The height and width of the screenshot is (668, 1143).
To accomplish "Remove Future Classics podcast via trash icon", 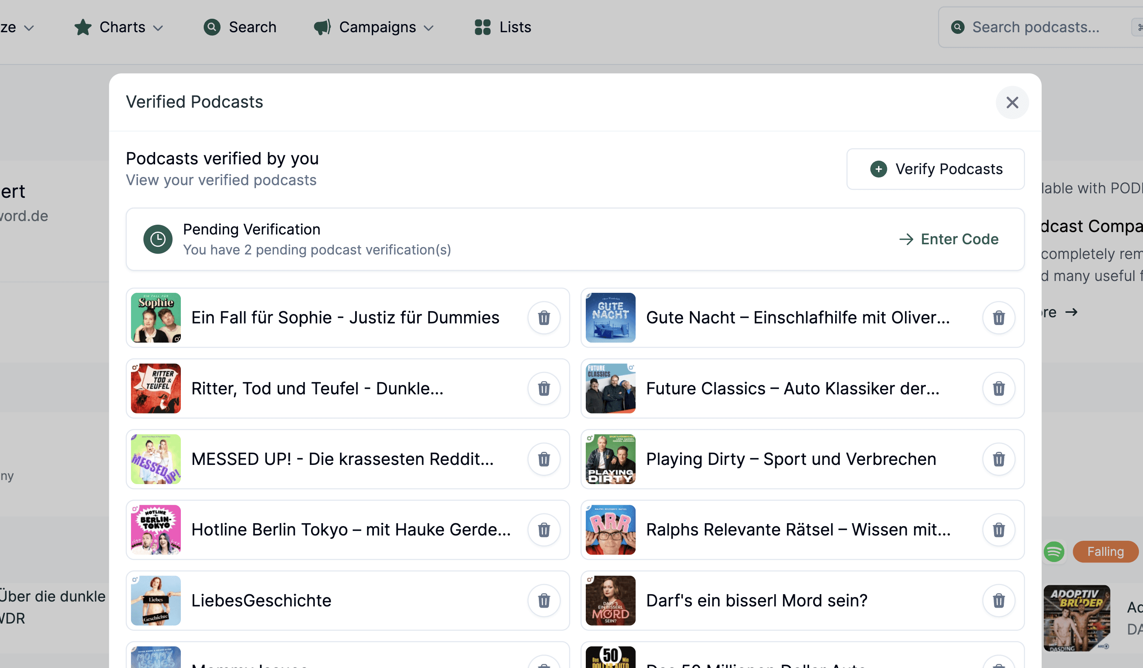I will [998, 388].
